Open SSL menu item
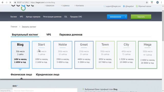This screenshot has width=164, height=92. pos(66,17)
